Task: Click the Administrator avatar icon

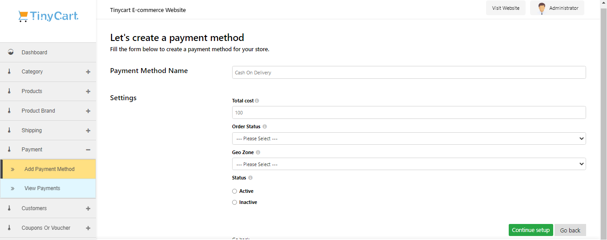Action: coord(542,8)
